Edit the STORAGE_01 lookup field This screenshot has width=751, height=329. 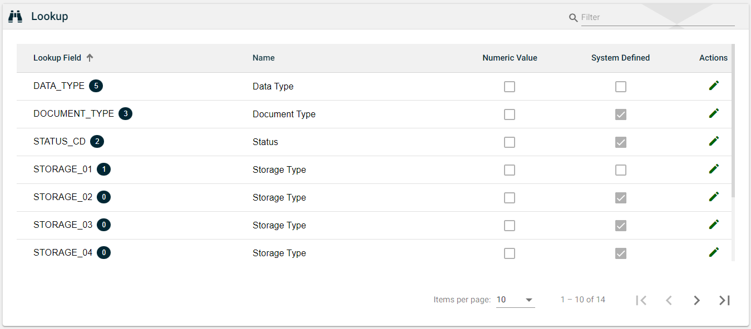714,169
